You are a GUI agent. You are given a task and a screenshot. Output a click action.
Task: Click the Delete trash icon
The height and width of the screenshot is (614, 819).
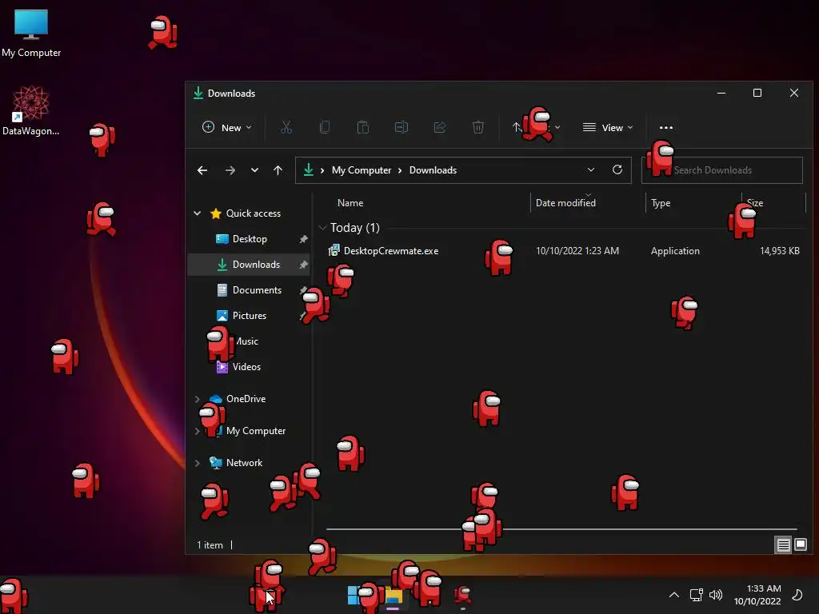click(478, 127)
